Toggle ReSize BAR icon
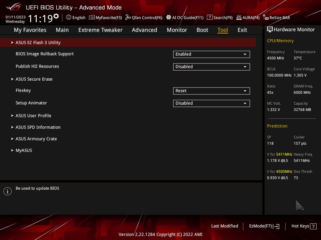The height and width of the screenshot is (240, 321). point(266,17)
